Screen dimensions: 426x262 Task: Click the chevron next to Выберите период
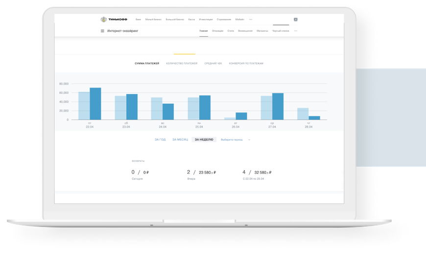click(x=249, y=140)
